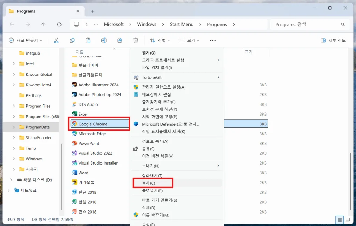356x226 pixels.
Task: Choose 파일 위치 열기(I)
Action: click(x=177, y=68)
